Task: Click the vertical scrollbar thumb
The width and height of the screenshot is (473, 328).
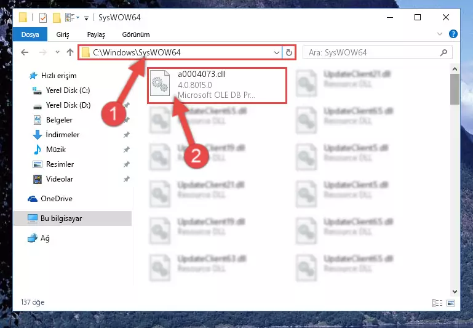Action: click(x=455, y=89)
